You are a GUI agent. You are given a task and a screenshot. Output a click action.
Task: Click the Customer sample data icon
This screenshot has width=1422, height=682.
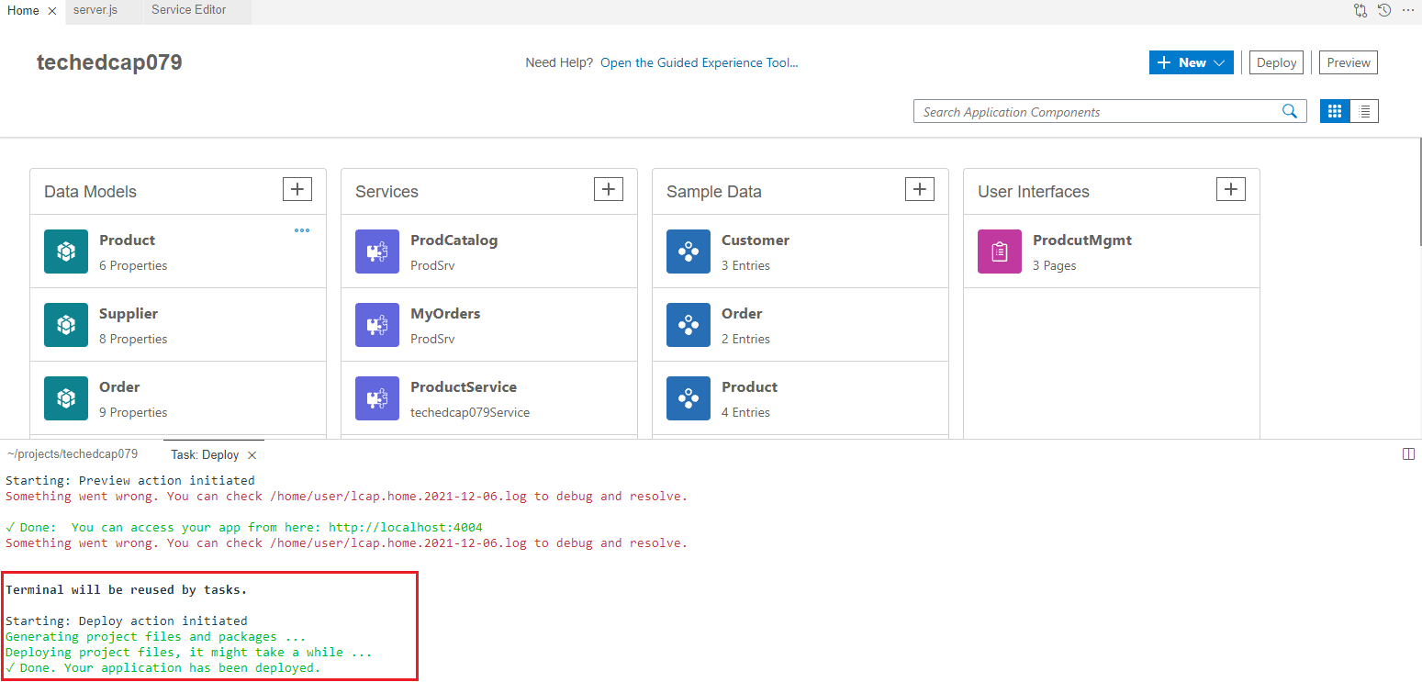tap(689, 252)
